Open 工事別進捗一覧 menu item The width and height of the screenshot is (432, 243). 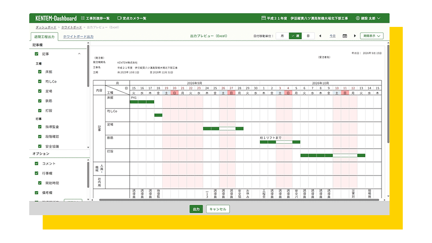(98, 18)
